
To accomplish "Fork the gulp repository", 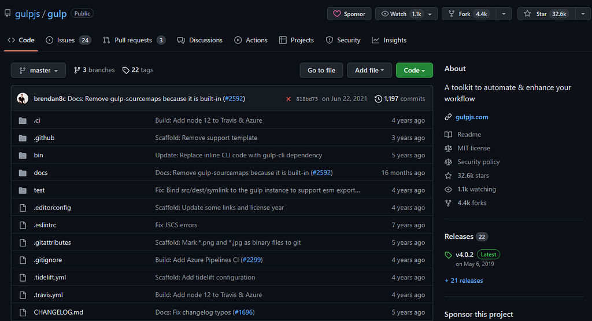I will click(x=469, y=14).
